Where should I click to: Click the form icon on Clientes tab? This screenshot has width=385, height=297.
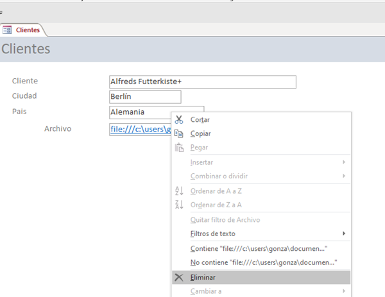coord(7,30)
